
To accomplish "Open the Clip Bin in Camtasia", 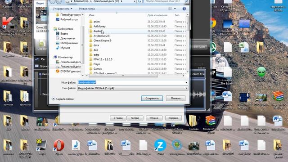I will point(41,45).
